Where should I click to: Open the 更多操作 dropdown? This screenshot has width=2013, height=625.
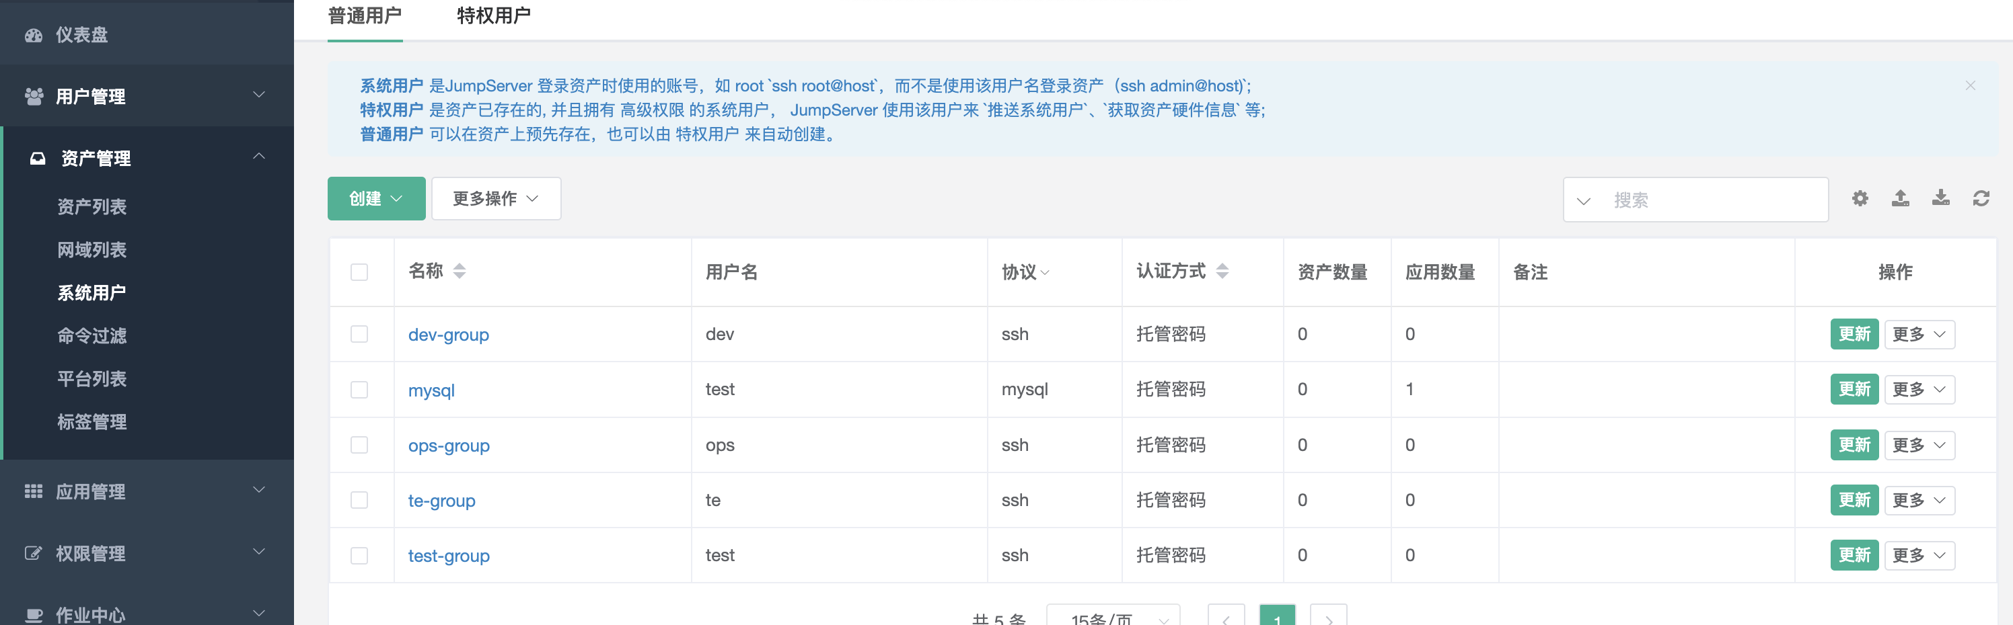pyautogui.click(x=497, y=198)
